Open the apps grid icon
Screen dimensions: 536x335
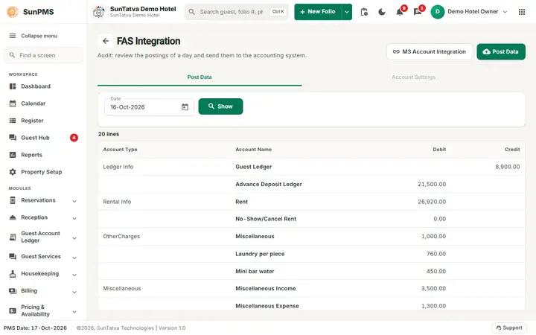[x=522, y=12]
